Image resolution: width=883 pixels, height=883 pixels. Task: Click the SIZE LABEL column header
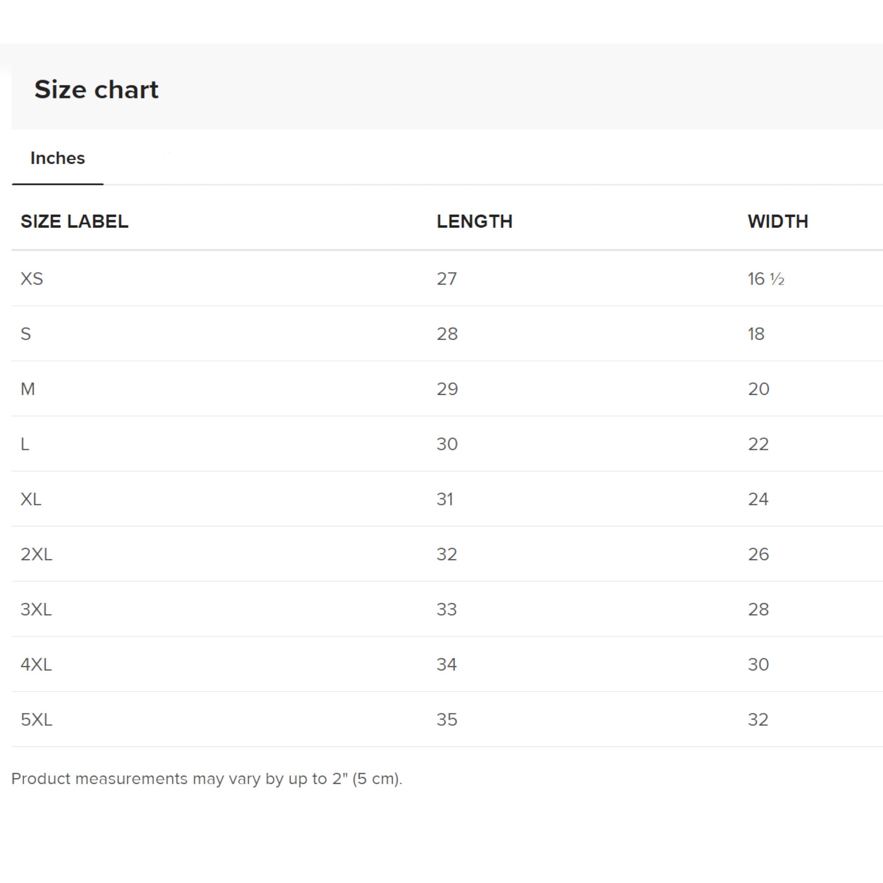(x=74, y=222)
